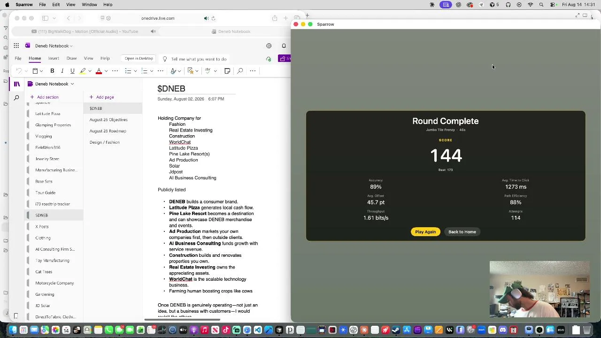The width and height of the screenshot is (601, 338).
Task: Click the Safari address bar onedrive.live.com
Action: [x=158, y=18]
